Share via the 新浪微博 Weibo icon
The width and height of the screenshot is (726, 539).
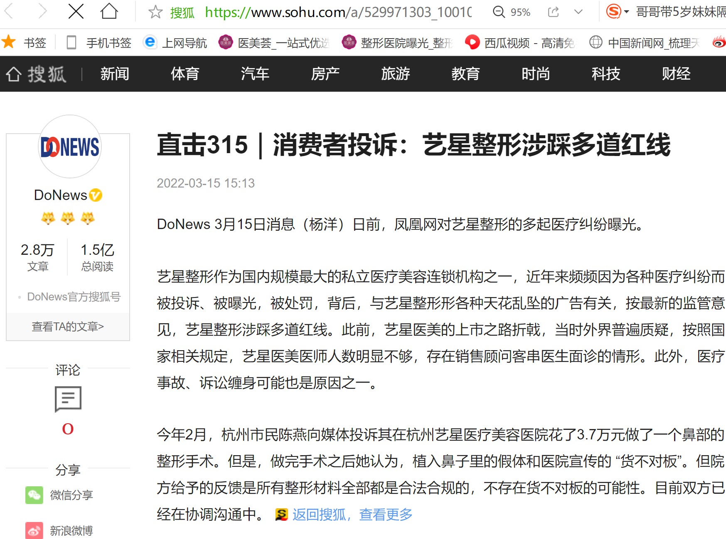[34, 530]
